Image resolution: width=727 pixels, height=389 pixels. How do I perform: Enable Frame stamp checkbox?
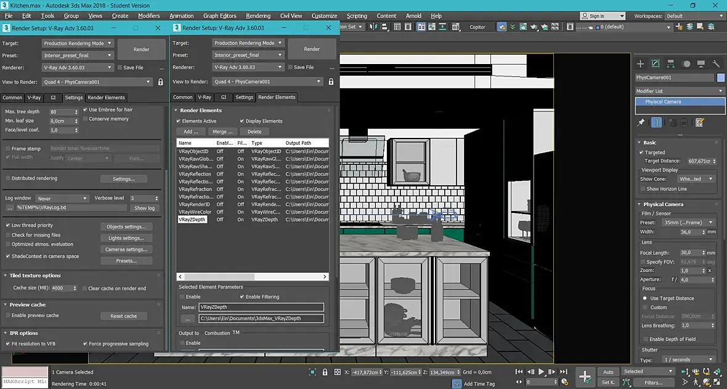click(x=8, y=148)
